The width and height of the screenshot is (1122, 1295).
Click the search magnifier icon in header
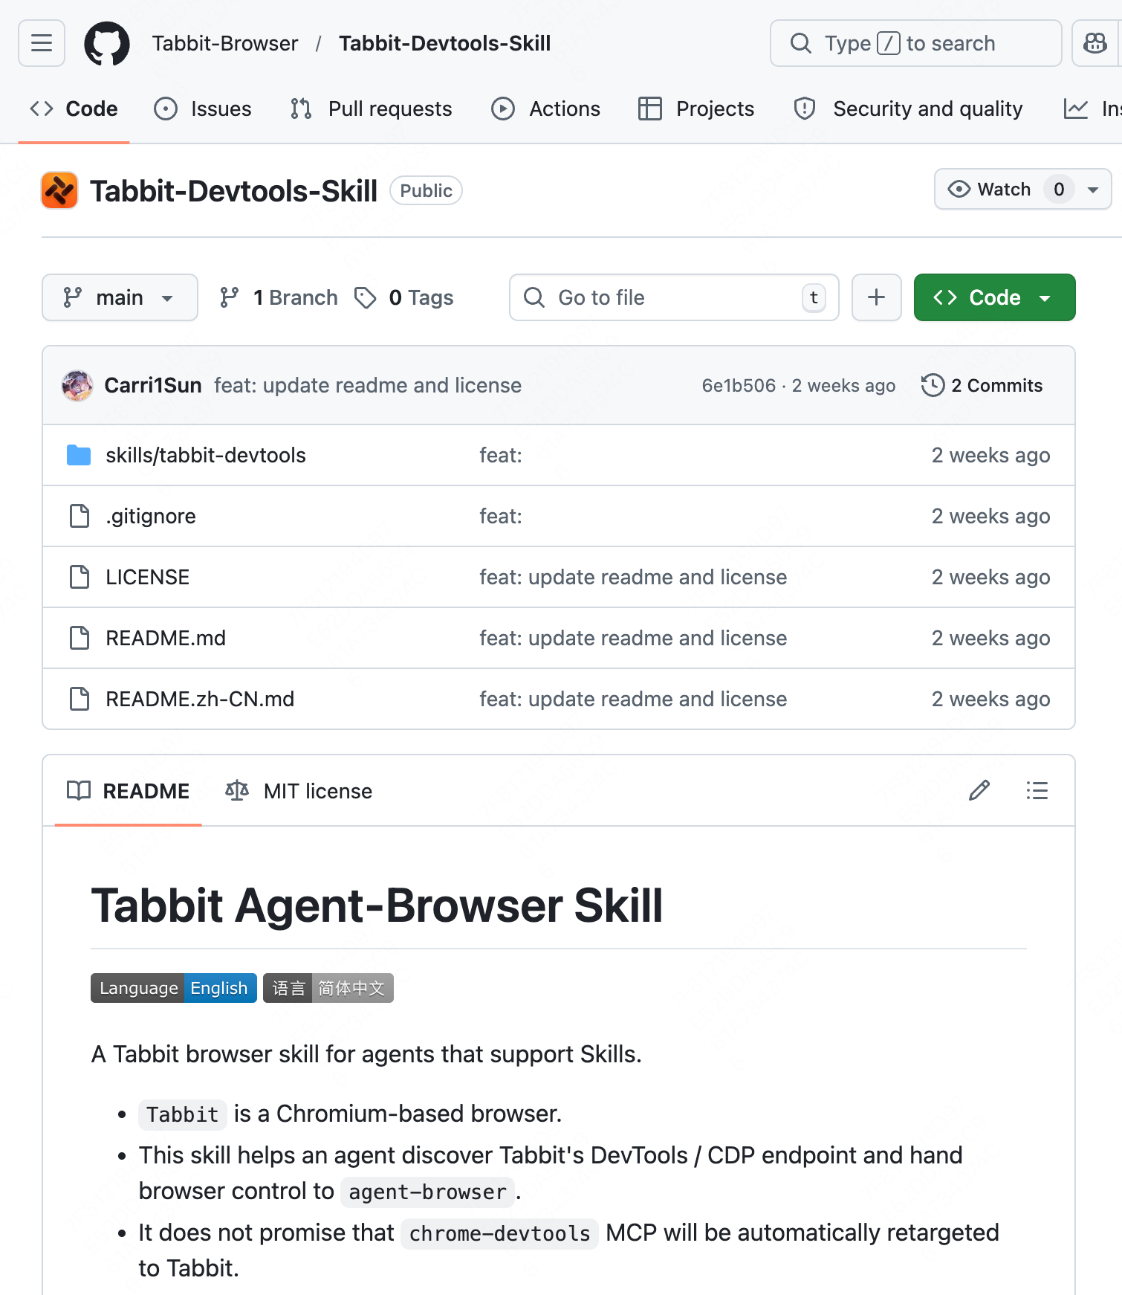coord(800,43)
